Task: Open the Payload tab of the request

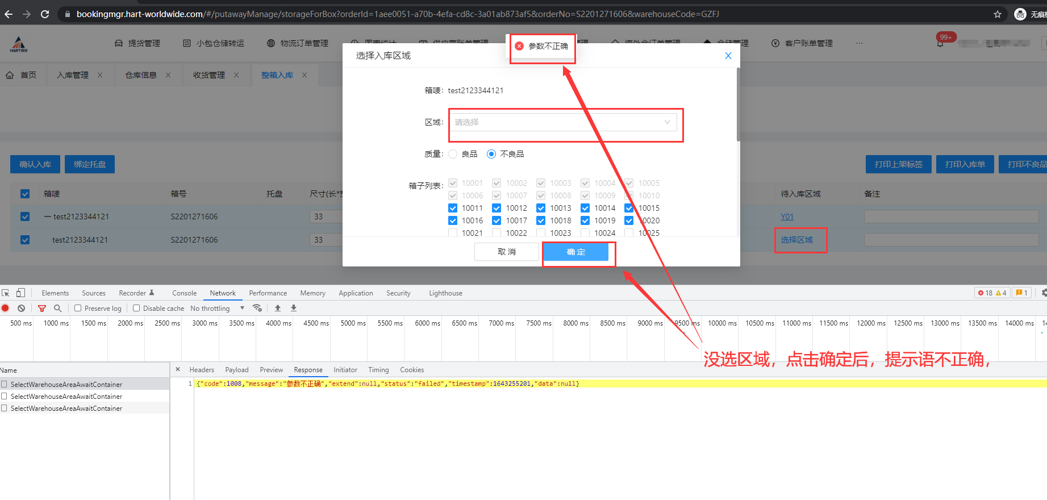Action: [236, 370]
